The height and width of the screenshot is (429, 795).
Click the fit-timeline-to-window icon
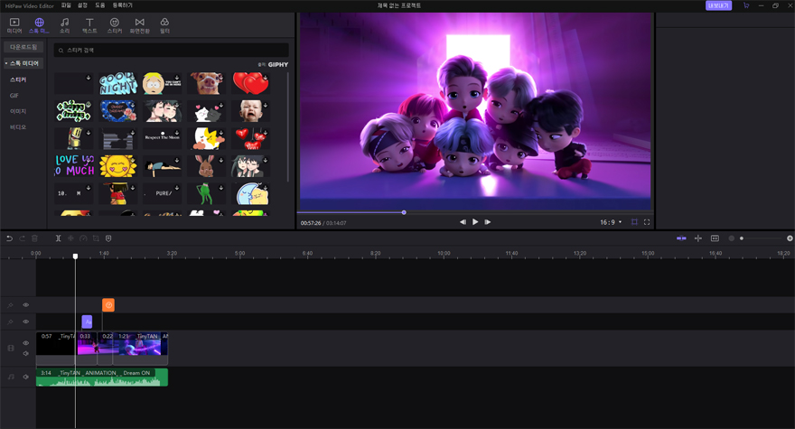click(x=715, y=238)
